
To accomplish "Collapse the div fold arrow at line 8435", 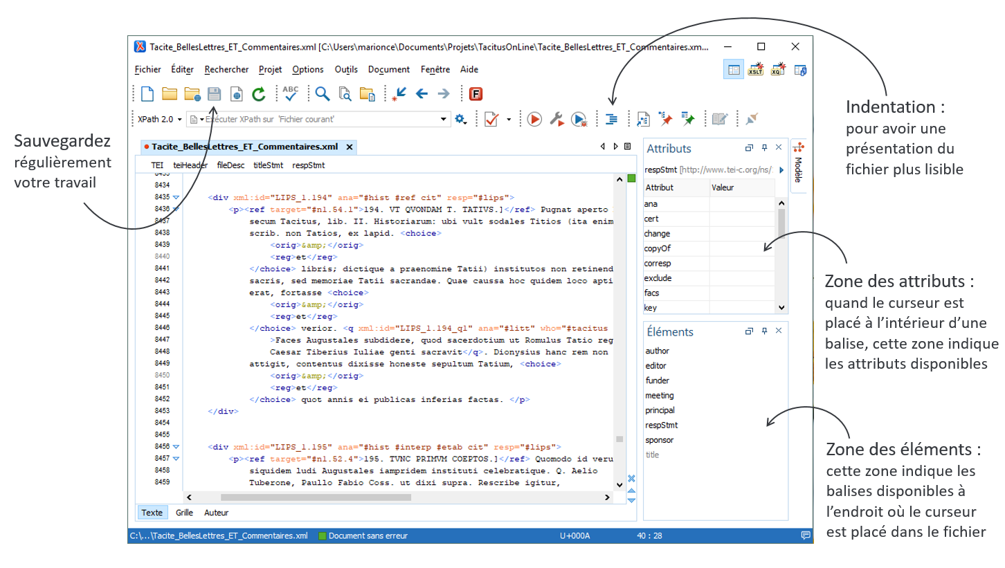I will click(176, 197).
